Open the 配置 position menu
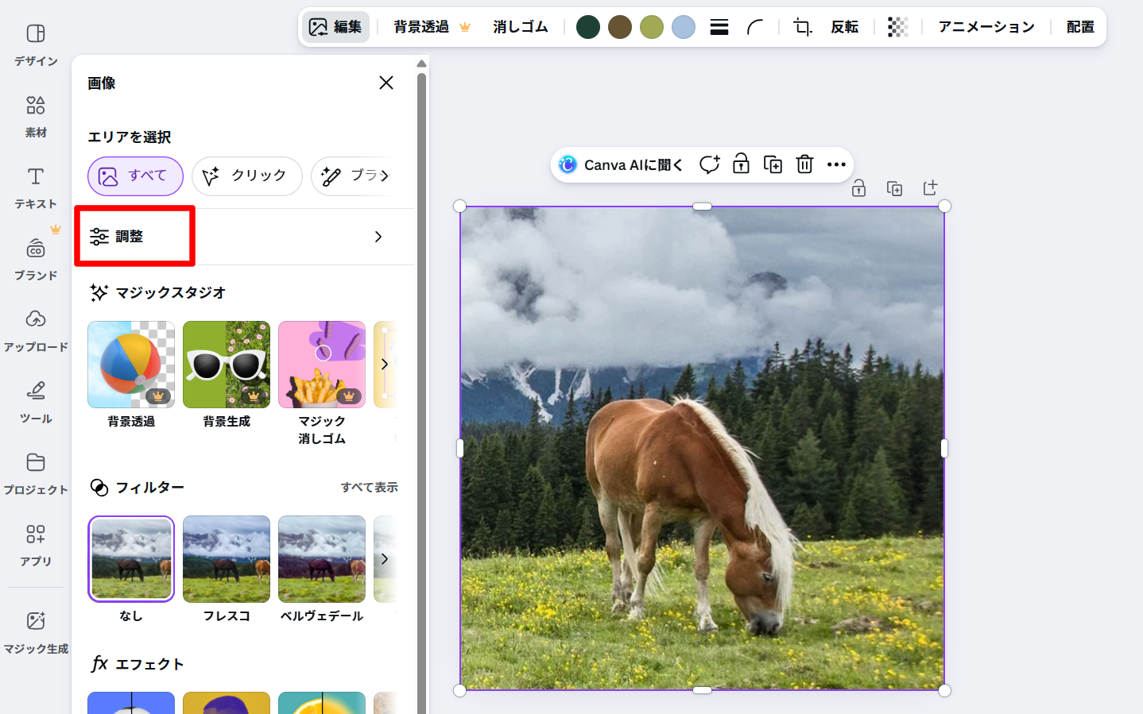This screenshot has width=1143, height=714. pos(1079,27)
